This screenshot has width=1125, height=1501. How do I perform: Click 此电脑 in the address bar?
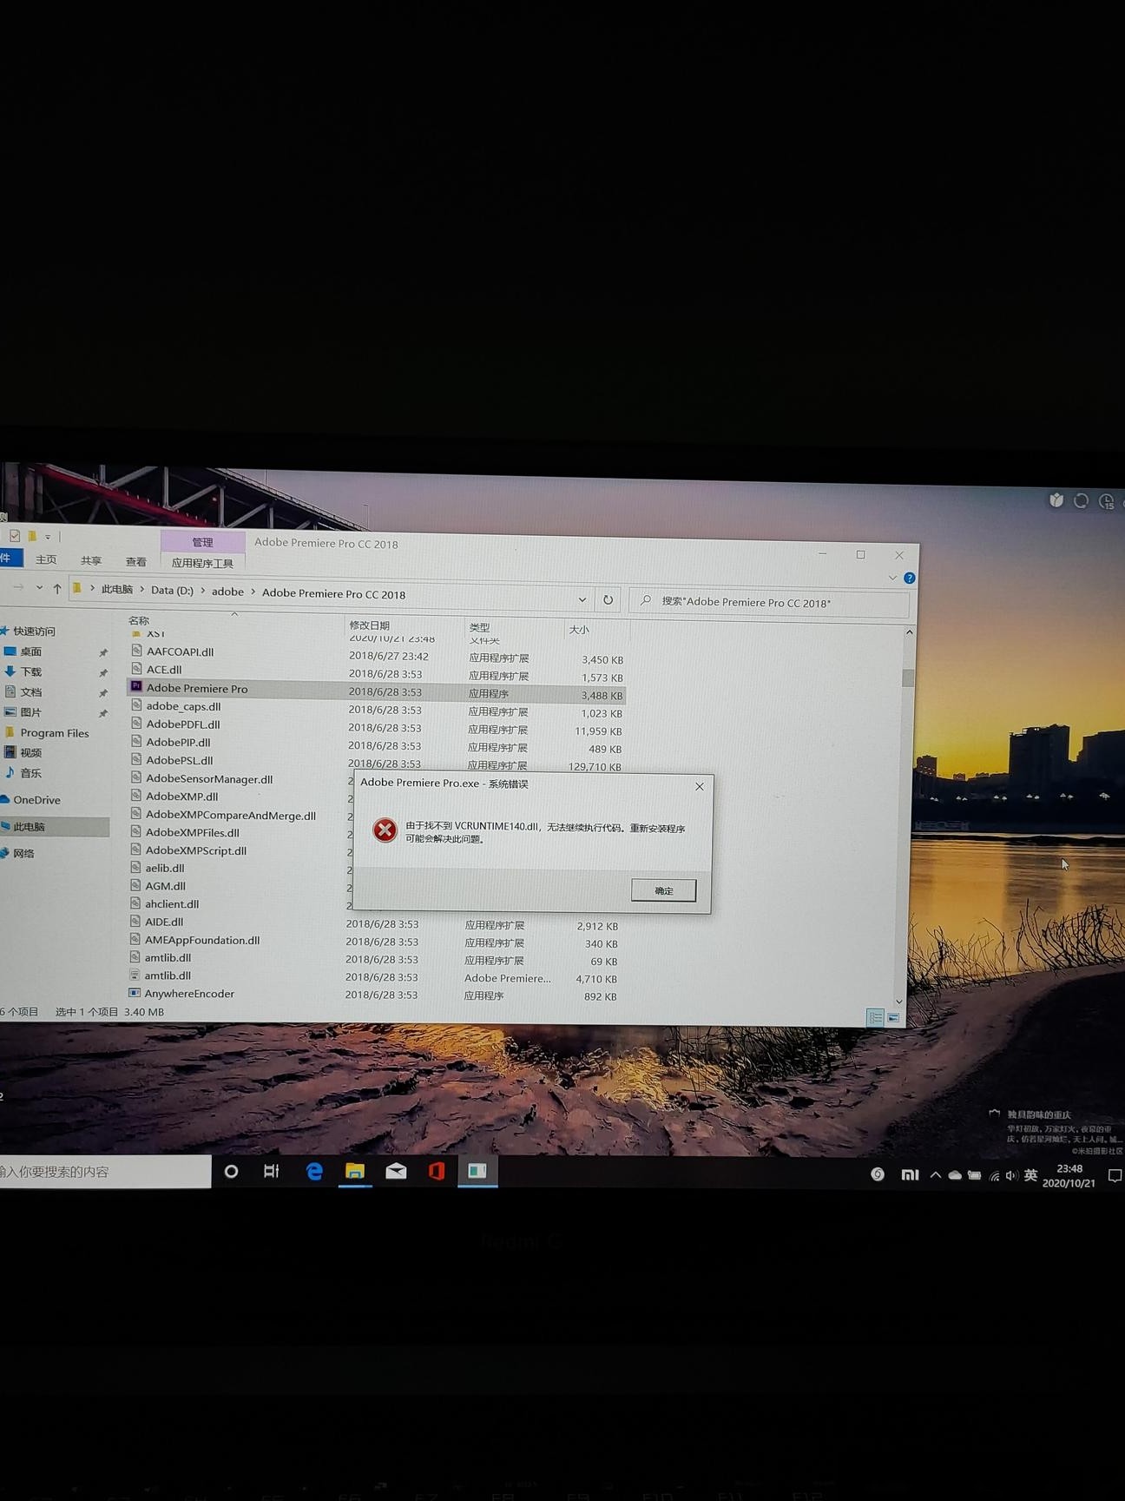(x=117, y=589)
